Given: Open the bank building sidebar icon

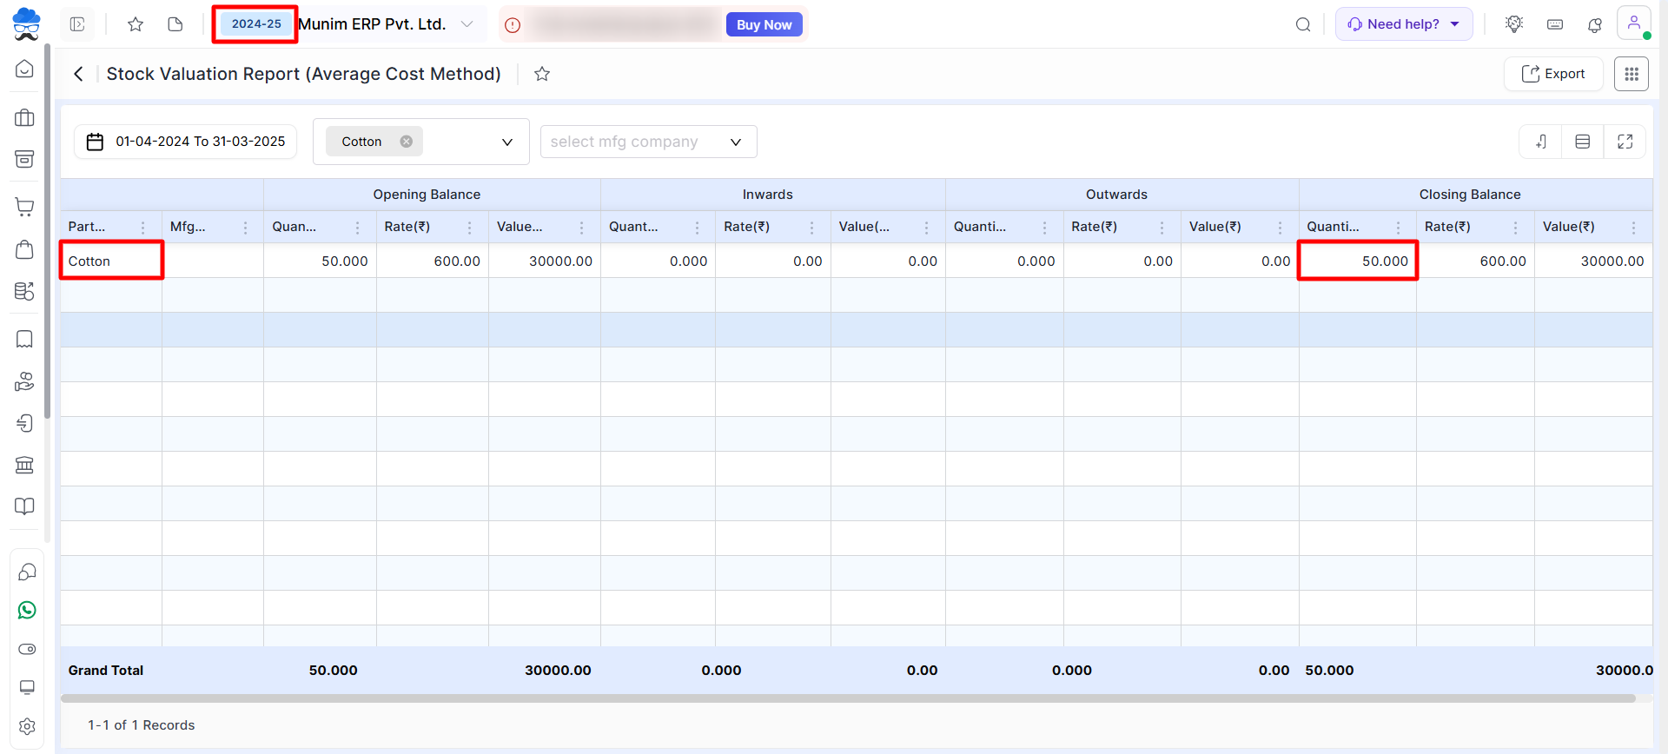Looking at the screenshot, I should pyautogui.click(x=25, y=466).
